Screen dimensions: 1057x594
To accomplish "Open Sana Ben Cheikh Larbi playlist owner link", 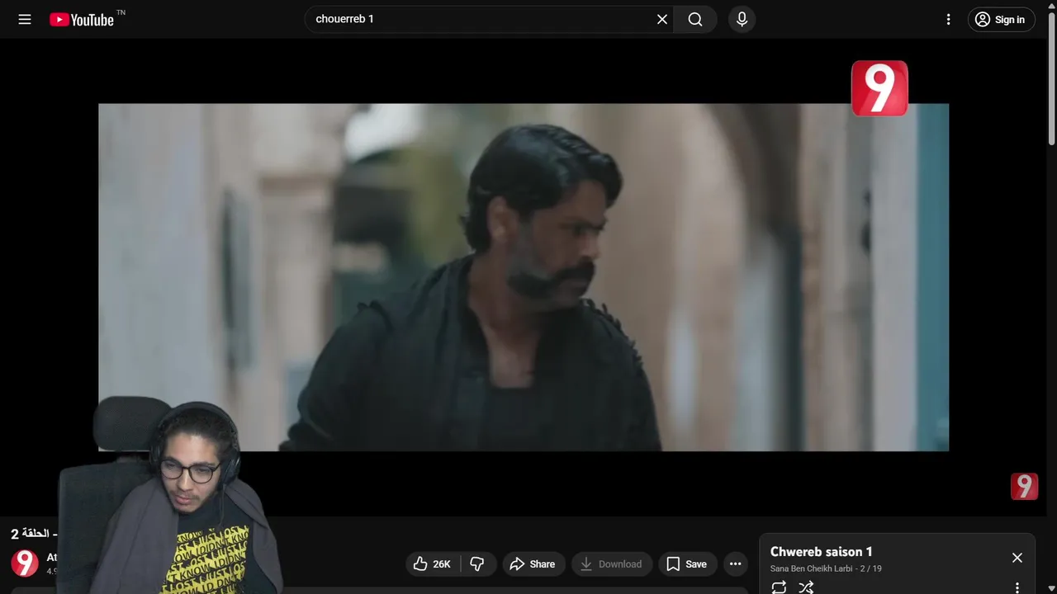I will pyautogui.click(x=812, y=568).
